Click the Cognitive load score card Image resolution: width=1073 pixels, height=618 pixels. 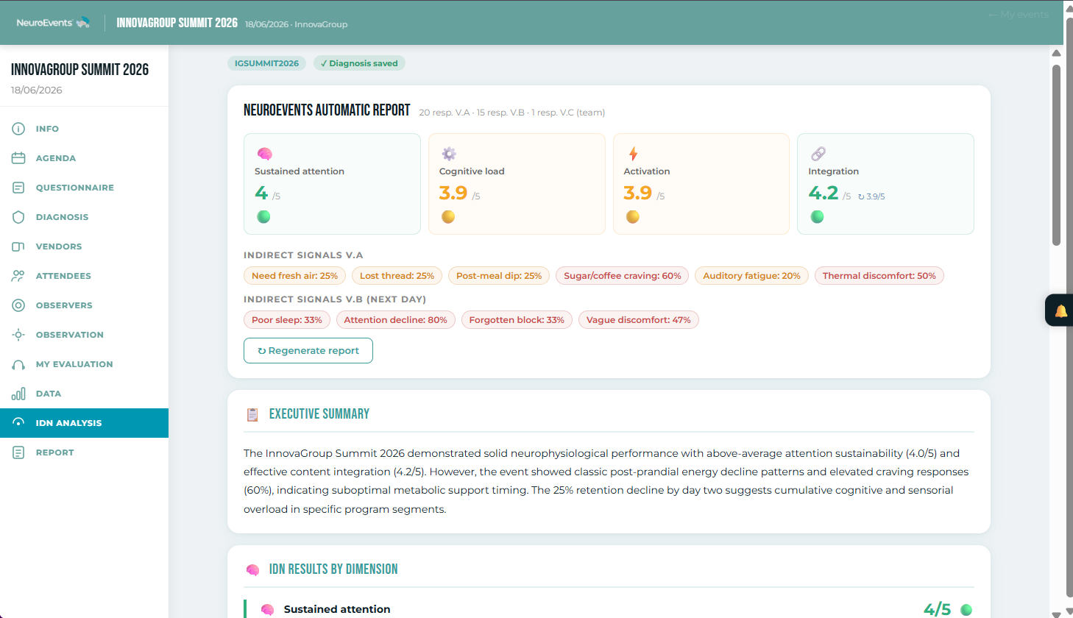(x=517, y=184)
